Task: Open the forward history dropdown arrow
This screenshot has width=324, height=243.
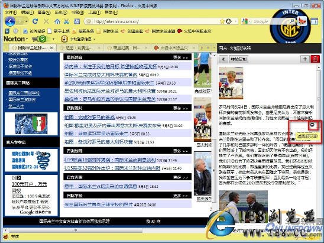Action: pos(26,21)
